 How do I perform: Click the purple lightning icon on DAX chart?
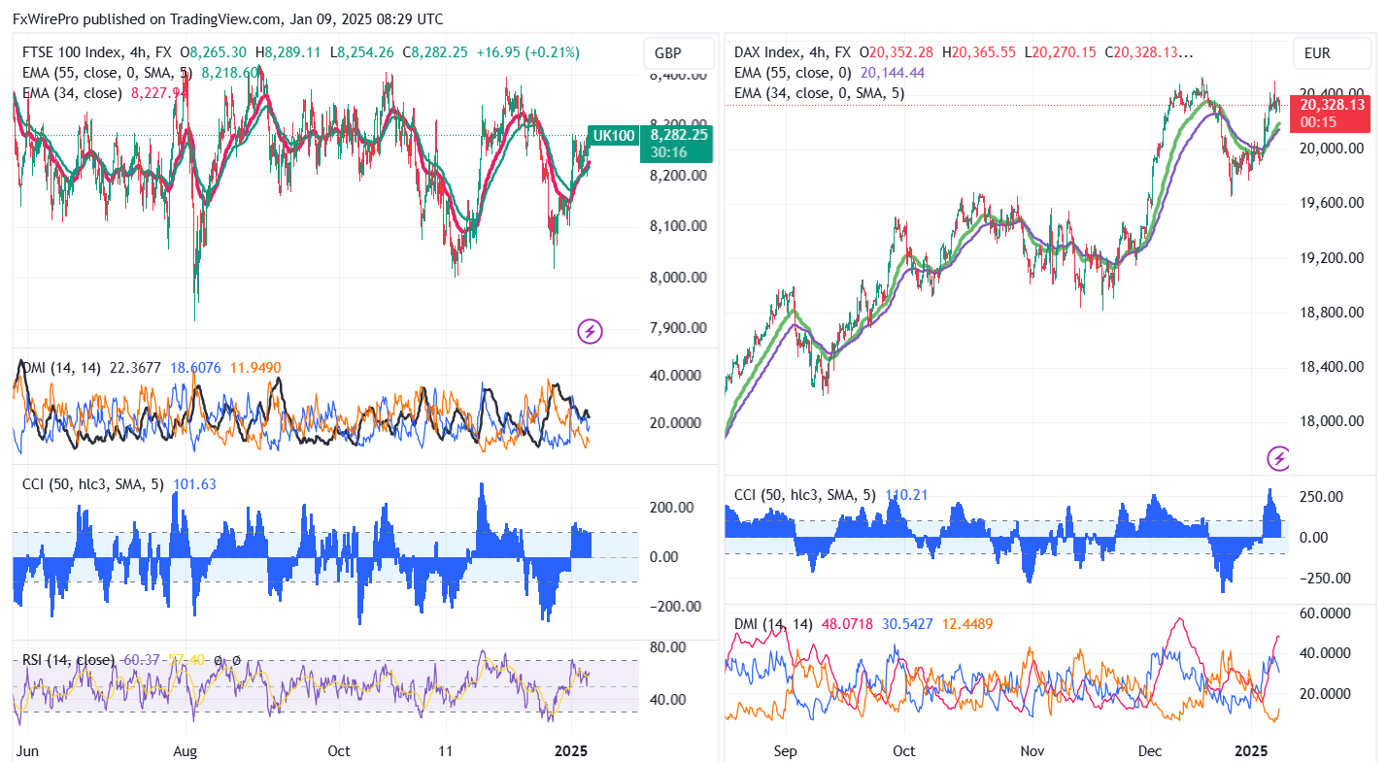(x=1280, y=458)
